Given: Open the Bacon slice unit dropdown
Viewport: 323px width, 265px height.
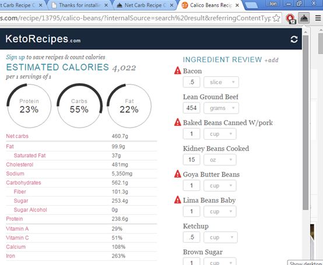Looking at the screenshot, I should tap(221, 82).
